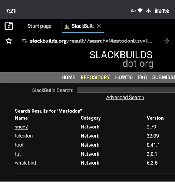Open the HOWTO menu item
Viewport: 175px width, 182px height.
pos(124,77)
